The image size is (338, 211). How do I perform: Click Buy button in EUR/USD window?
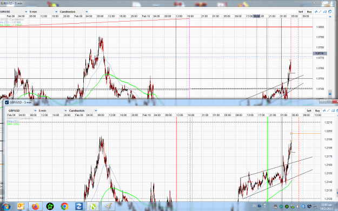pyautogui.click(x=309, y=12)
